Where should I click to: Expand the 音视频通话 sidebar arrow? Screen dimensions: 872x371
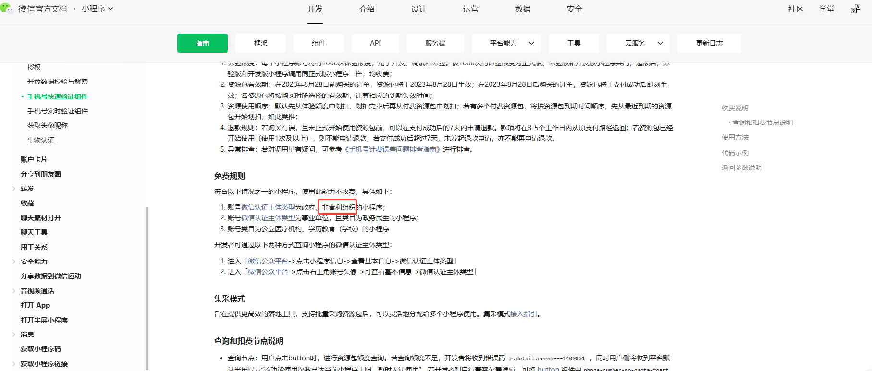[x=13, y=291]
